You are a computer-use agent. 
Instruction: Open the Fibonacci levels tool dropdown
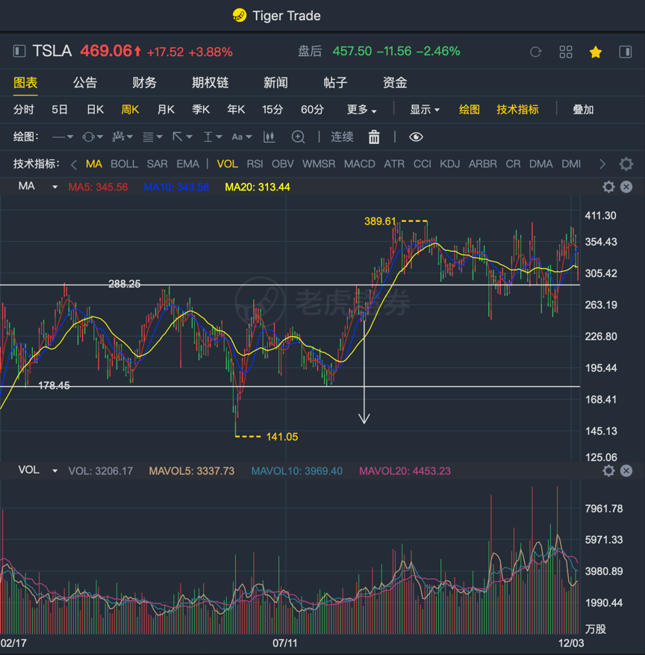(152, 137)
